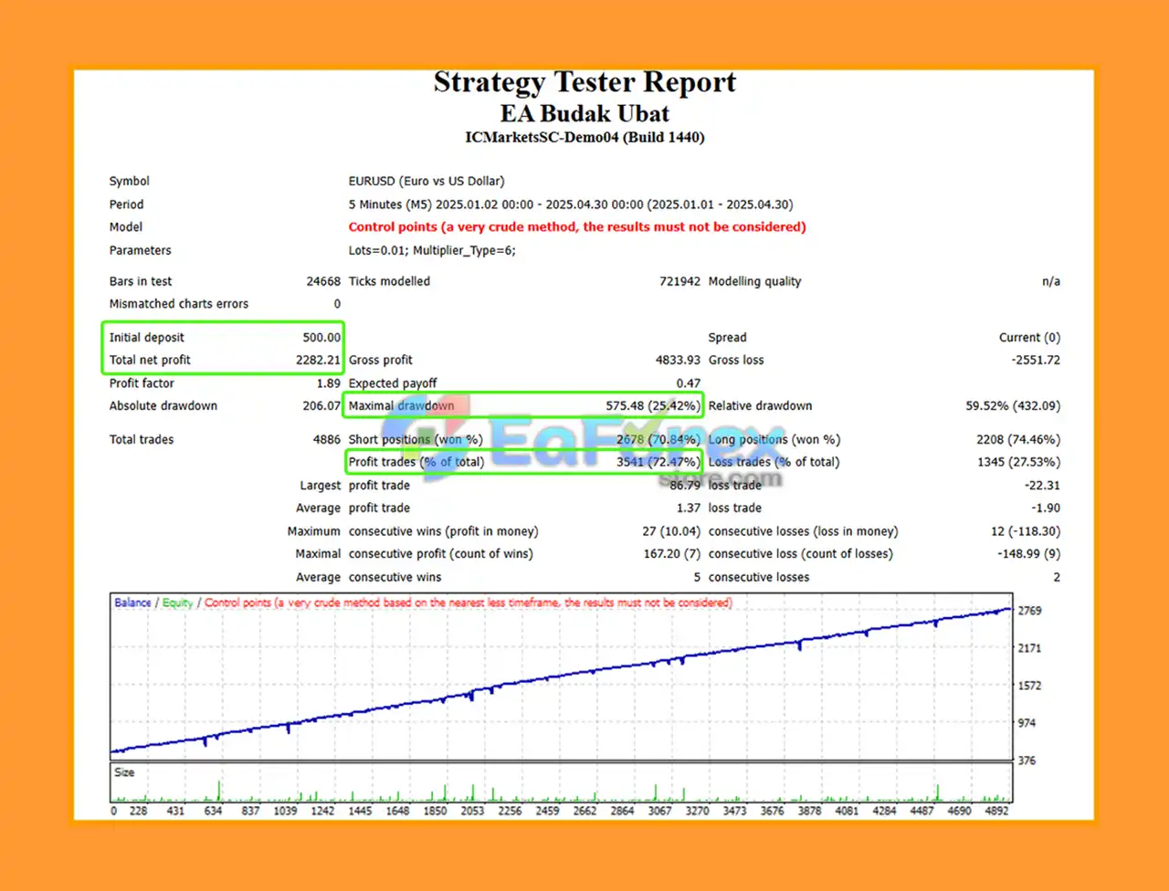Viewport: 1169px width, 891px height.
Task: Select the Total trades value 4886
Action: [327, 439]
